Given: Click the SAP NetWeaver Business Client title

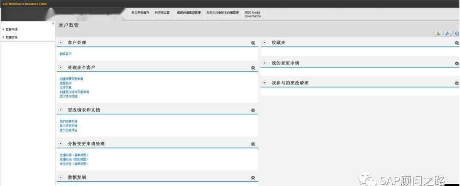Looking at the screenshot, I should (25, 4).
